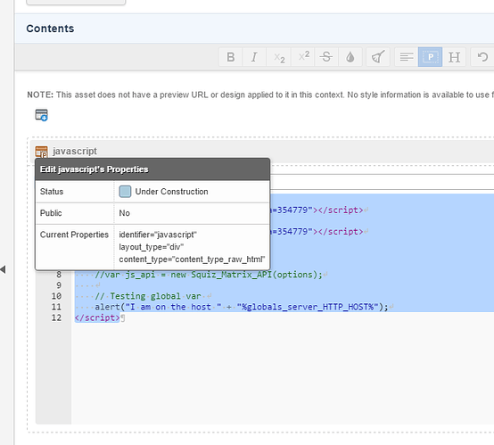494x445 pixels.
Task: Click line number 10 in the gutter
Action: [x=56, y=296]
